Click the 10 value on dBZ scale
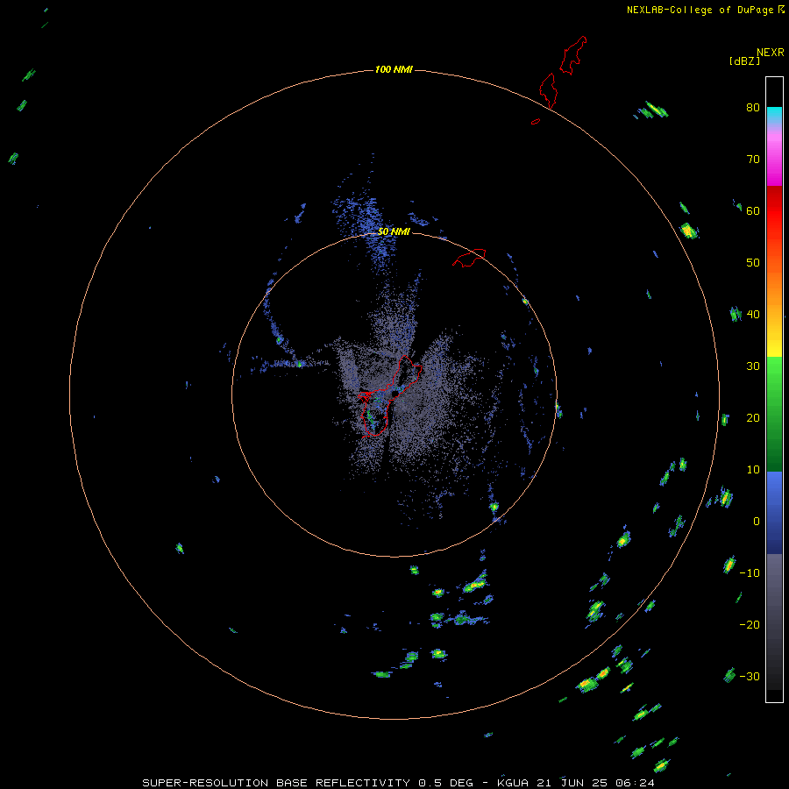Image resolution: width=789 pixels, height=789 pixels. coord(753,470)
